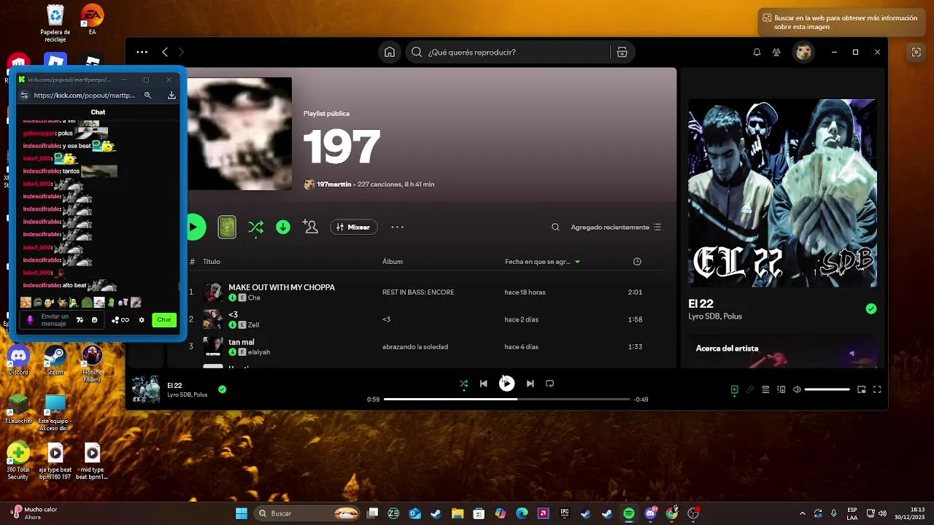Mute the Spotify volume speaker icon

tap(797, 390)
